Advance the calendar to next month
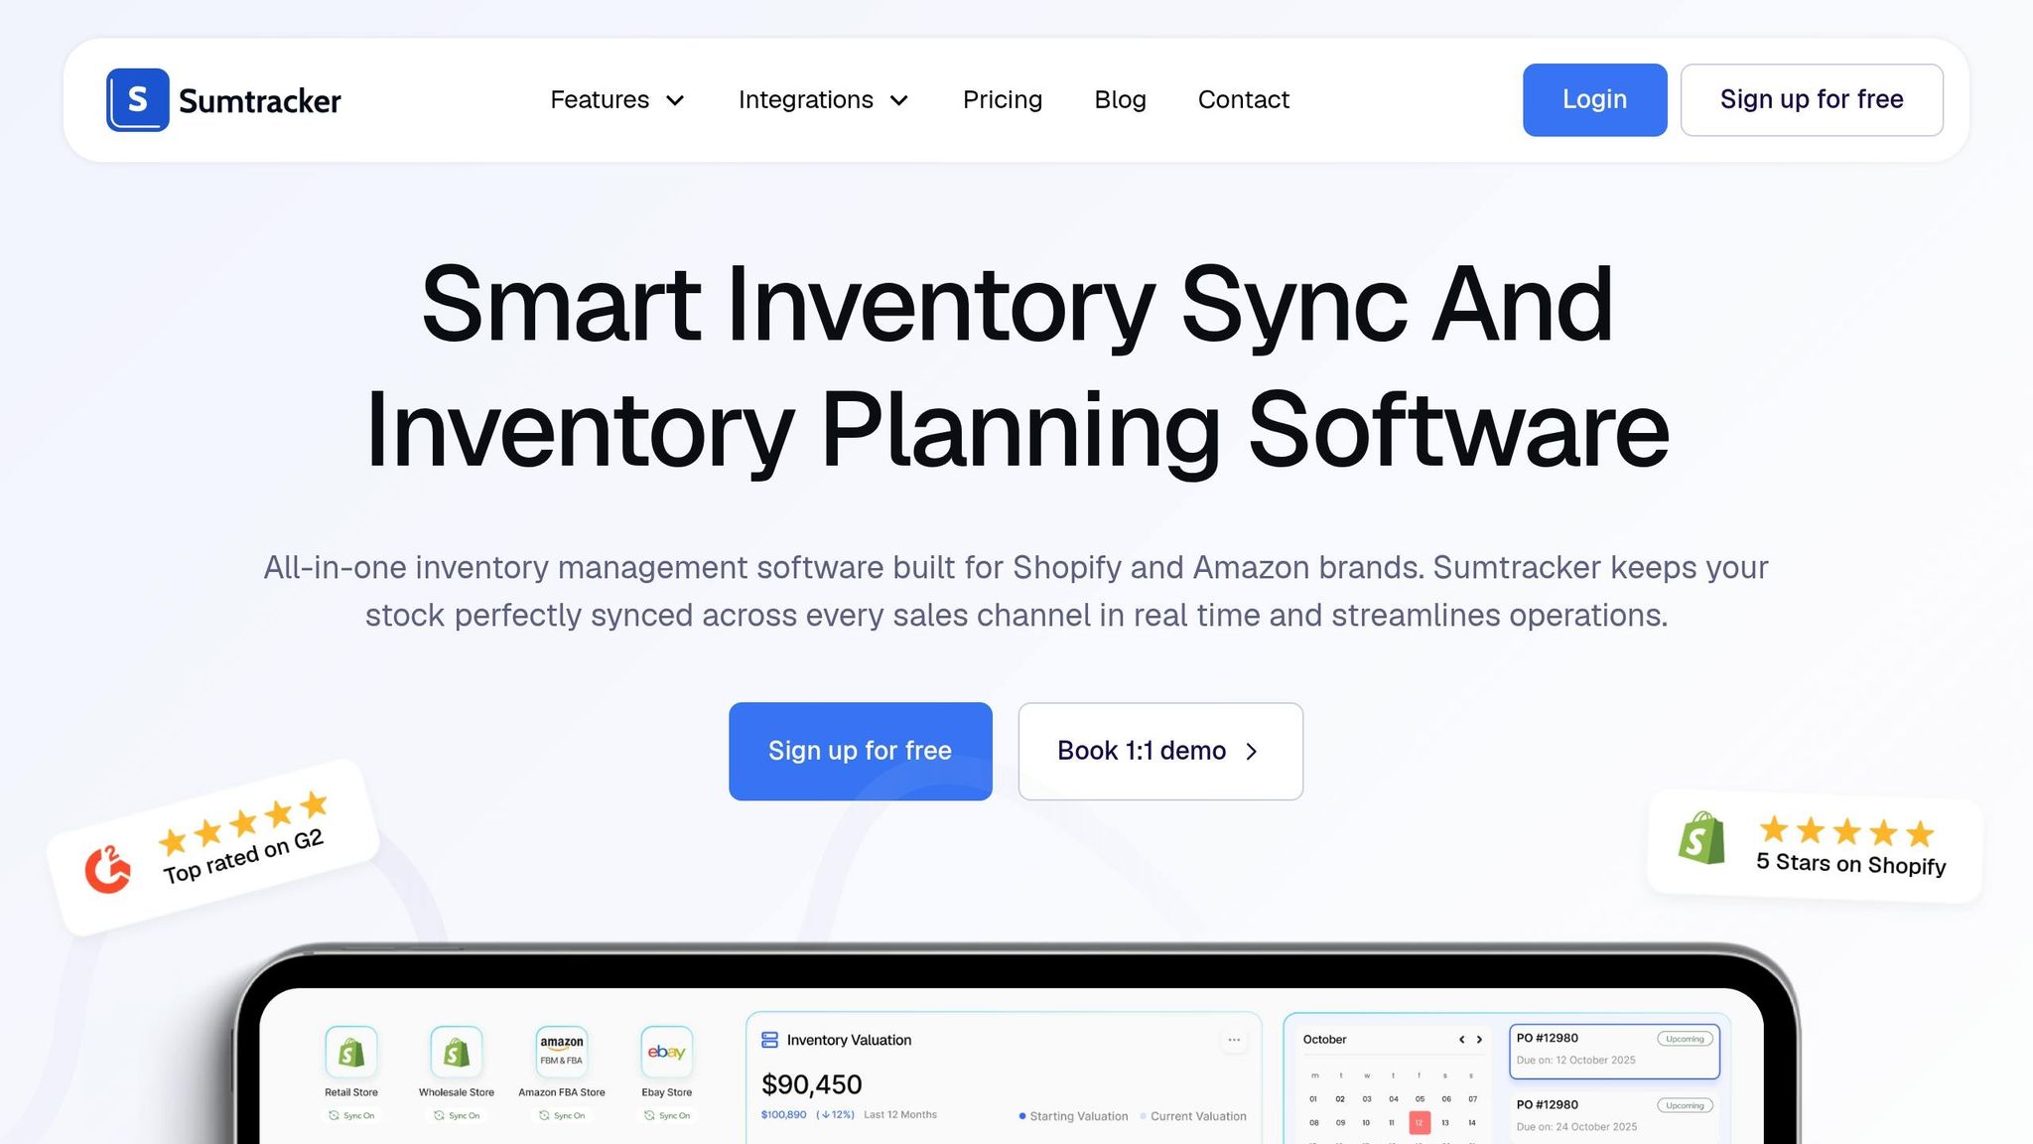The width and height of the screenshot is (2033, 1144). 1477,1040
